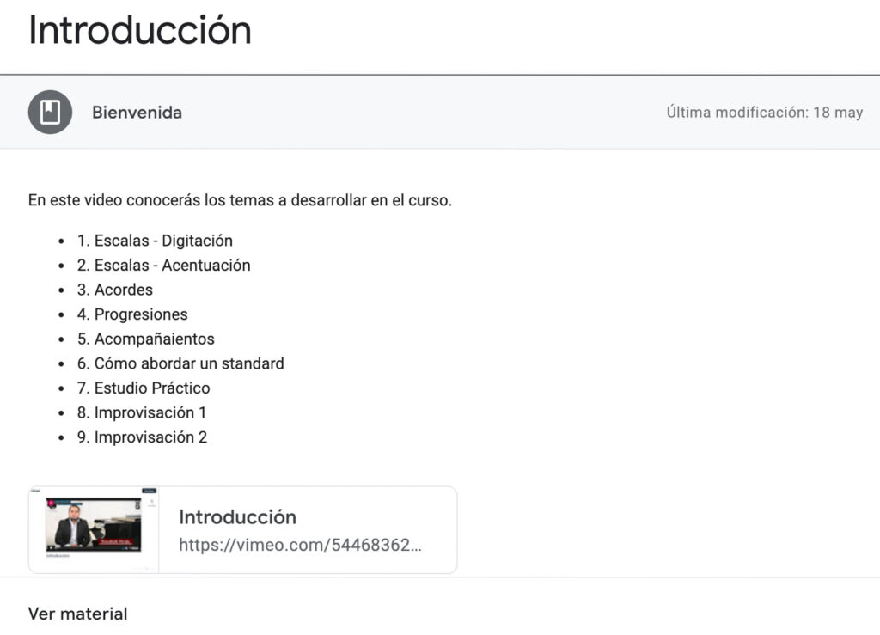Click list item 3. Acordes
Image resolution: width=880 pixels, height=635 pixels.
pos(115,290)
